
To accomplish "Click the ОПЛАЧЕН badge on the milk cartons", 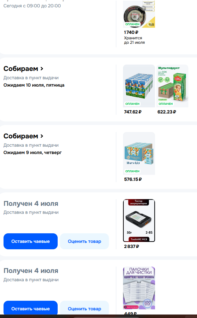I will (x=132, y=104).
